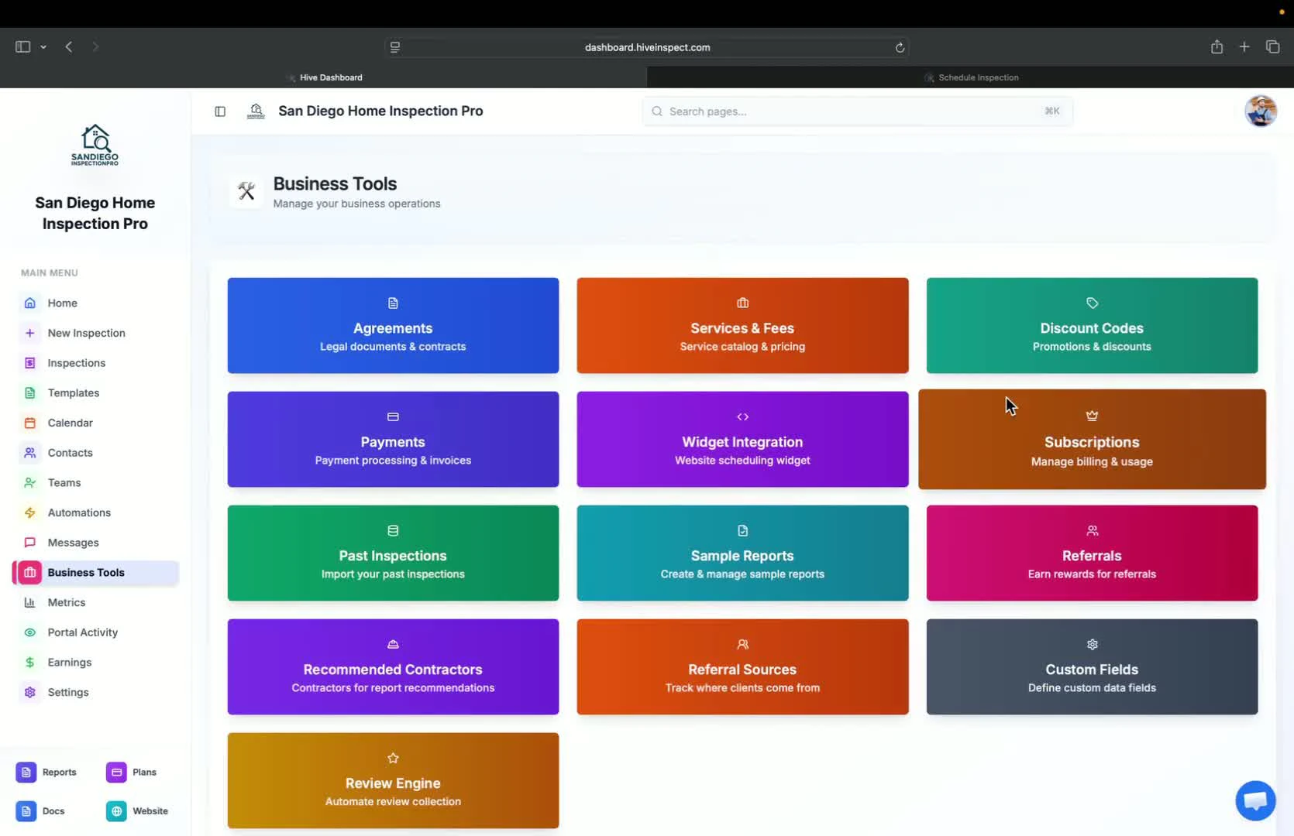Show the browser sidebar panel icon
The image size is (1294, 836).
[x=22, y=46]
